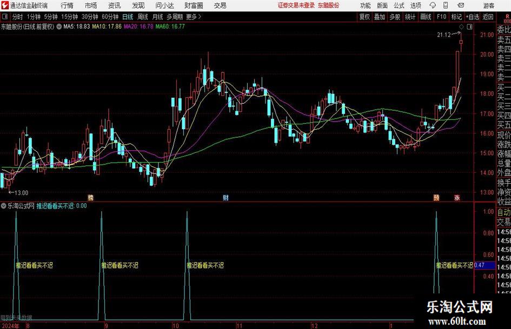Screen dimensions: 511x329
Task: Click the MA10: 17.86 label
Action: (x=107, y=26)
